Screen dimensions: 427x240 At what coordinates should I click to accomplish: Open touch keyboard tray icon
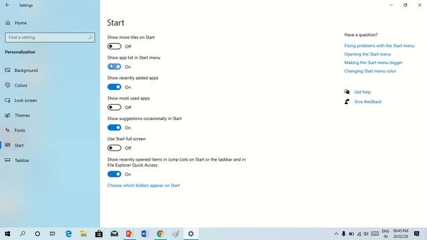(375, 234)
